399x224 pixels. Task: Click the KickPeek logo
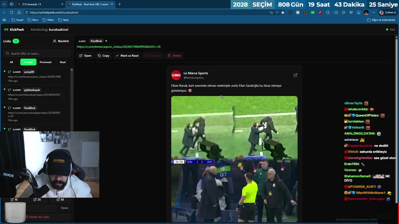coord(14,30)
